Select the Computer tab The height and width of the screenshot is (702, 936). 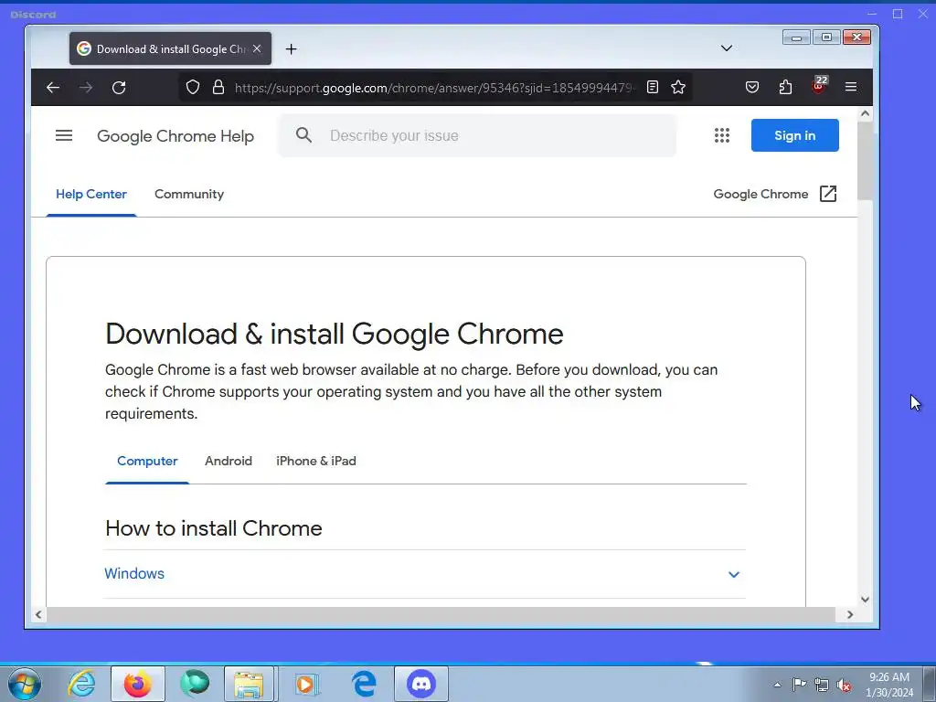pyautogui.click(x=147, y=461)
